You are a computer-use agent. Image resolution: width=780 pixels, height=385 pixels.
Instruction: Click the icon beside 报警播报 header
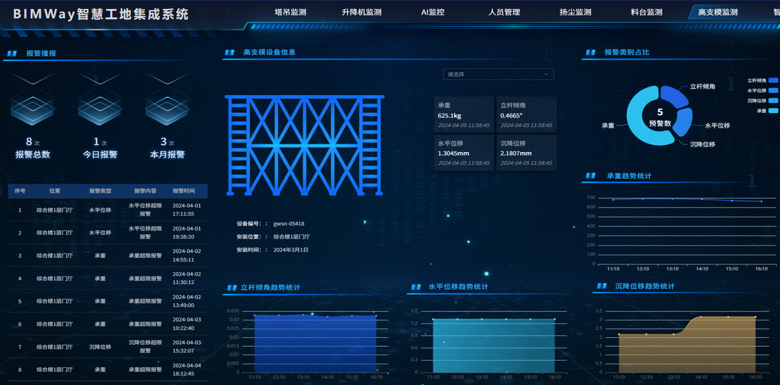(11, 54)
